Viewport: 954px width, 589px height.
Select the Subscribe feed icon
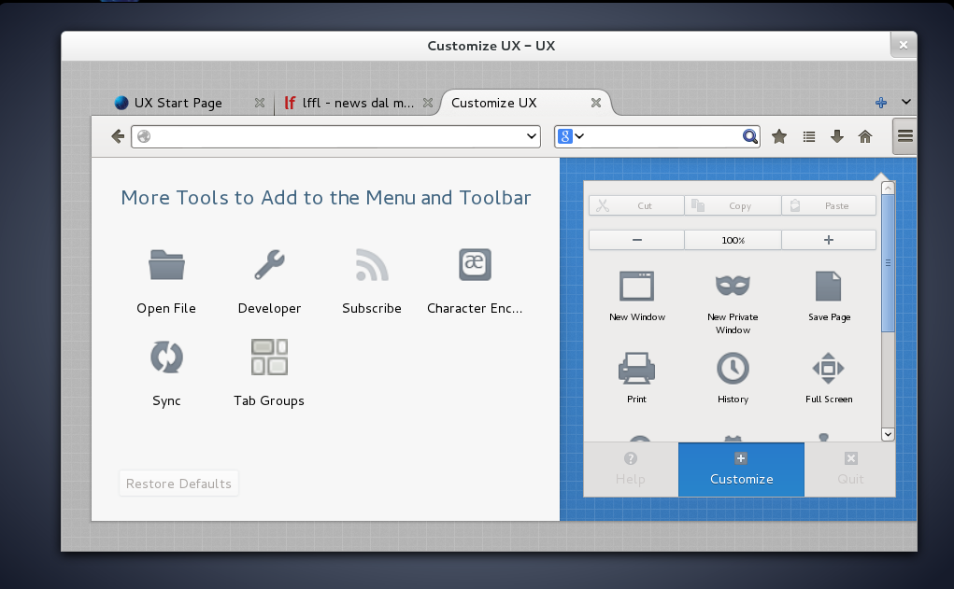372,264
